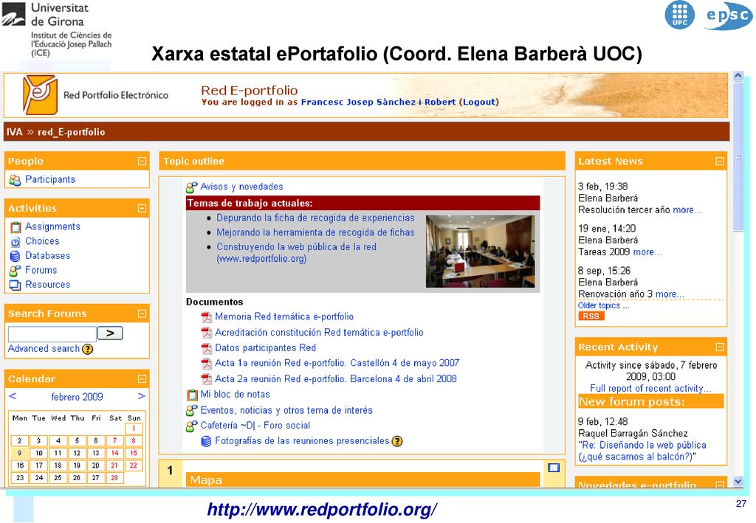Click red_E-portfolio breadcrumb item
756x523 pixels.
tap(72, 132)
